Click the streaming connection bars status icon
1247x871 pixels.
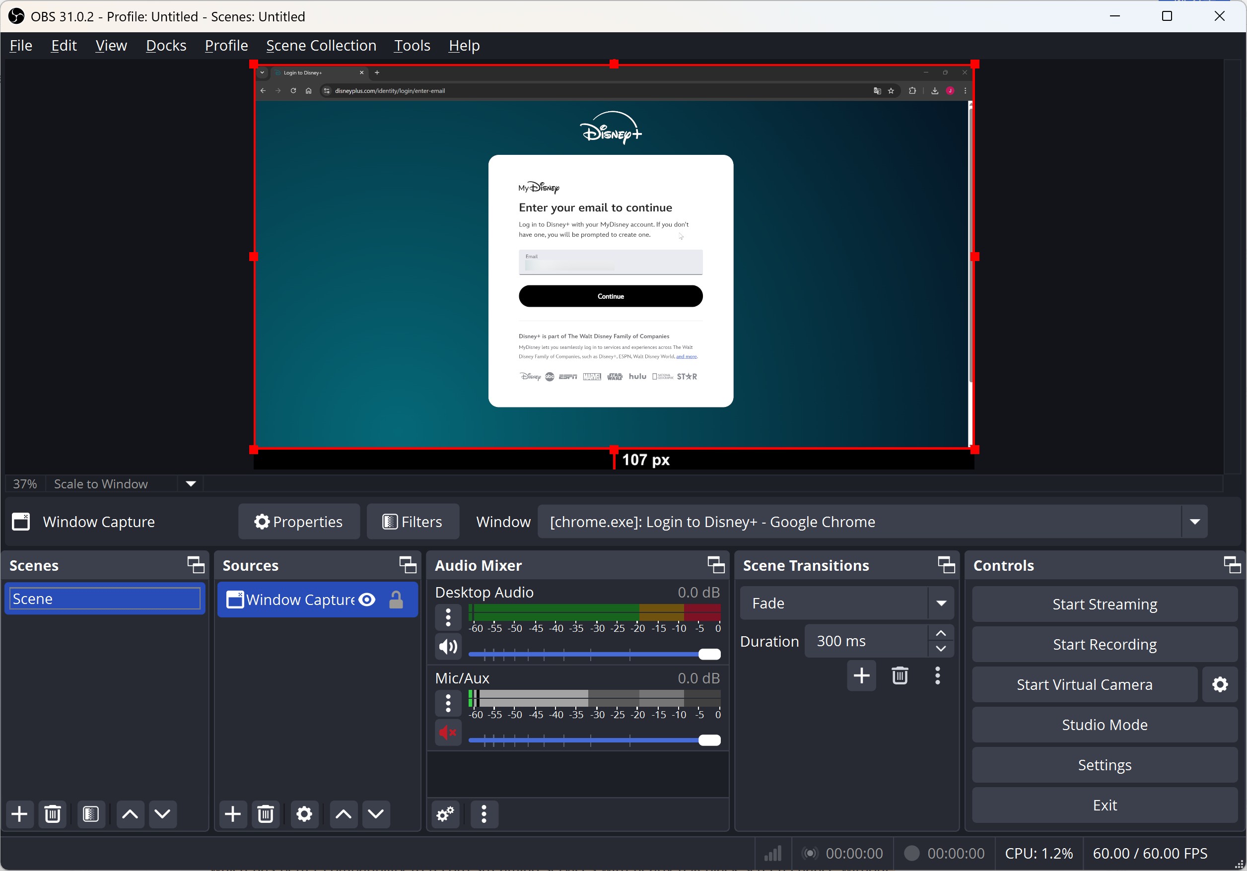(772, 854)
